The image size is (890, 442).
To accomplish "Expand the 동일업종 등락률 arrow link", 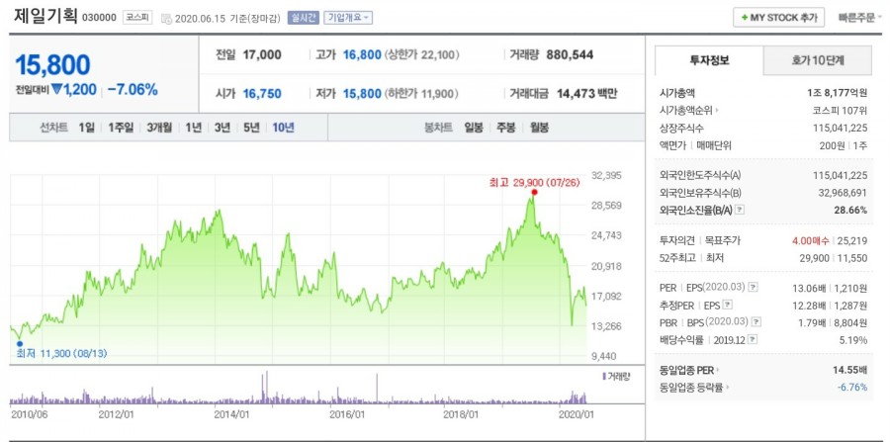I will (727, 388).
